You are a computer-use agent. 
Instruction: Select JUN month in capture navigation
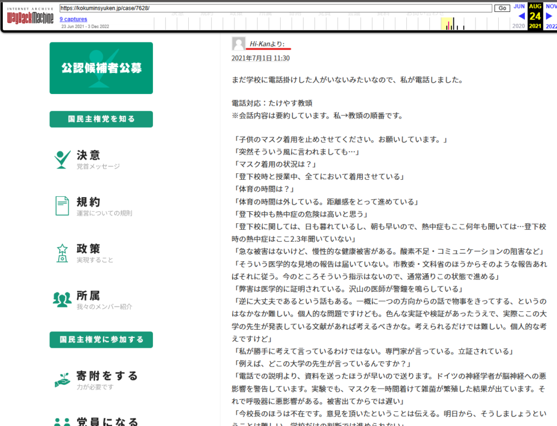point(519,6)
